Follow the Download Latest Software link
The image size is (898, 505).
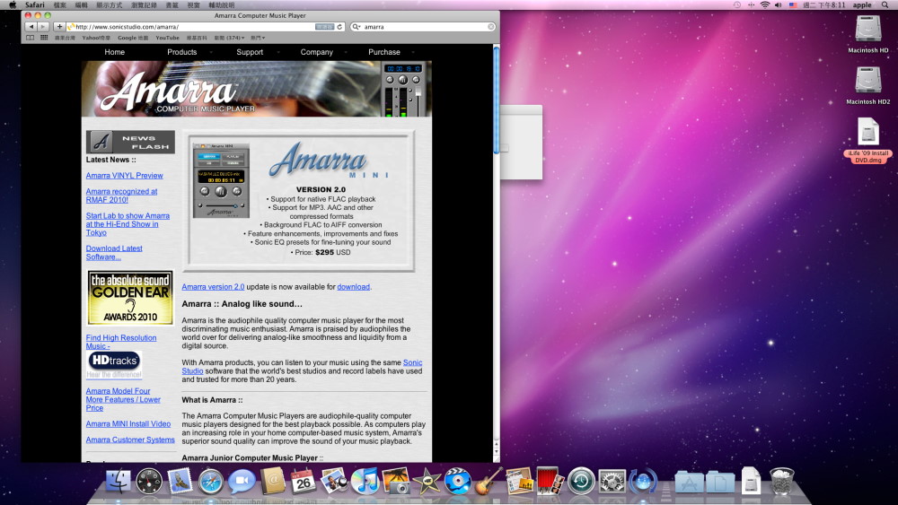pyautogui.click(x=114, y=252)
